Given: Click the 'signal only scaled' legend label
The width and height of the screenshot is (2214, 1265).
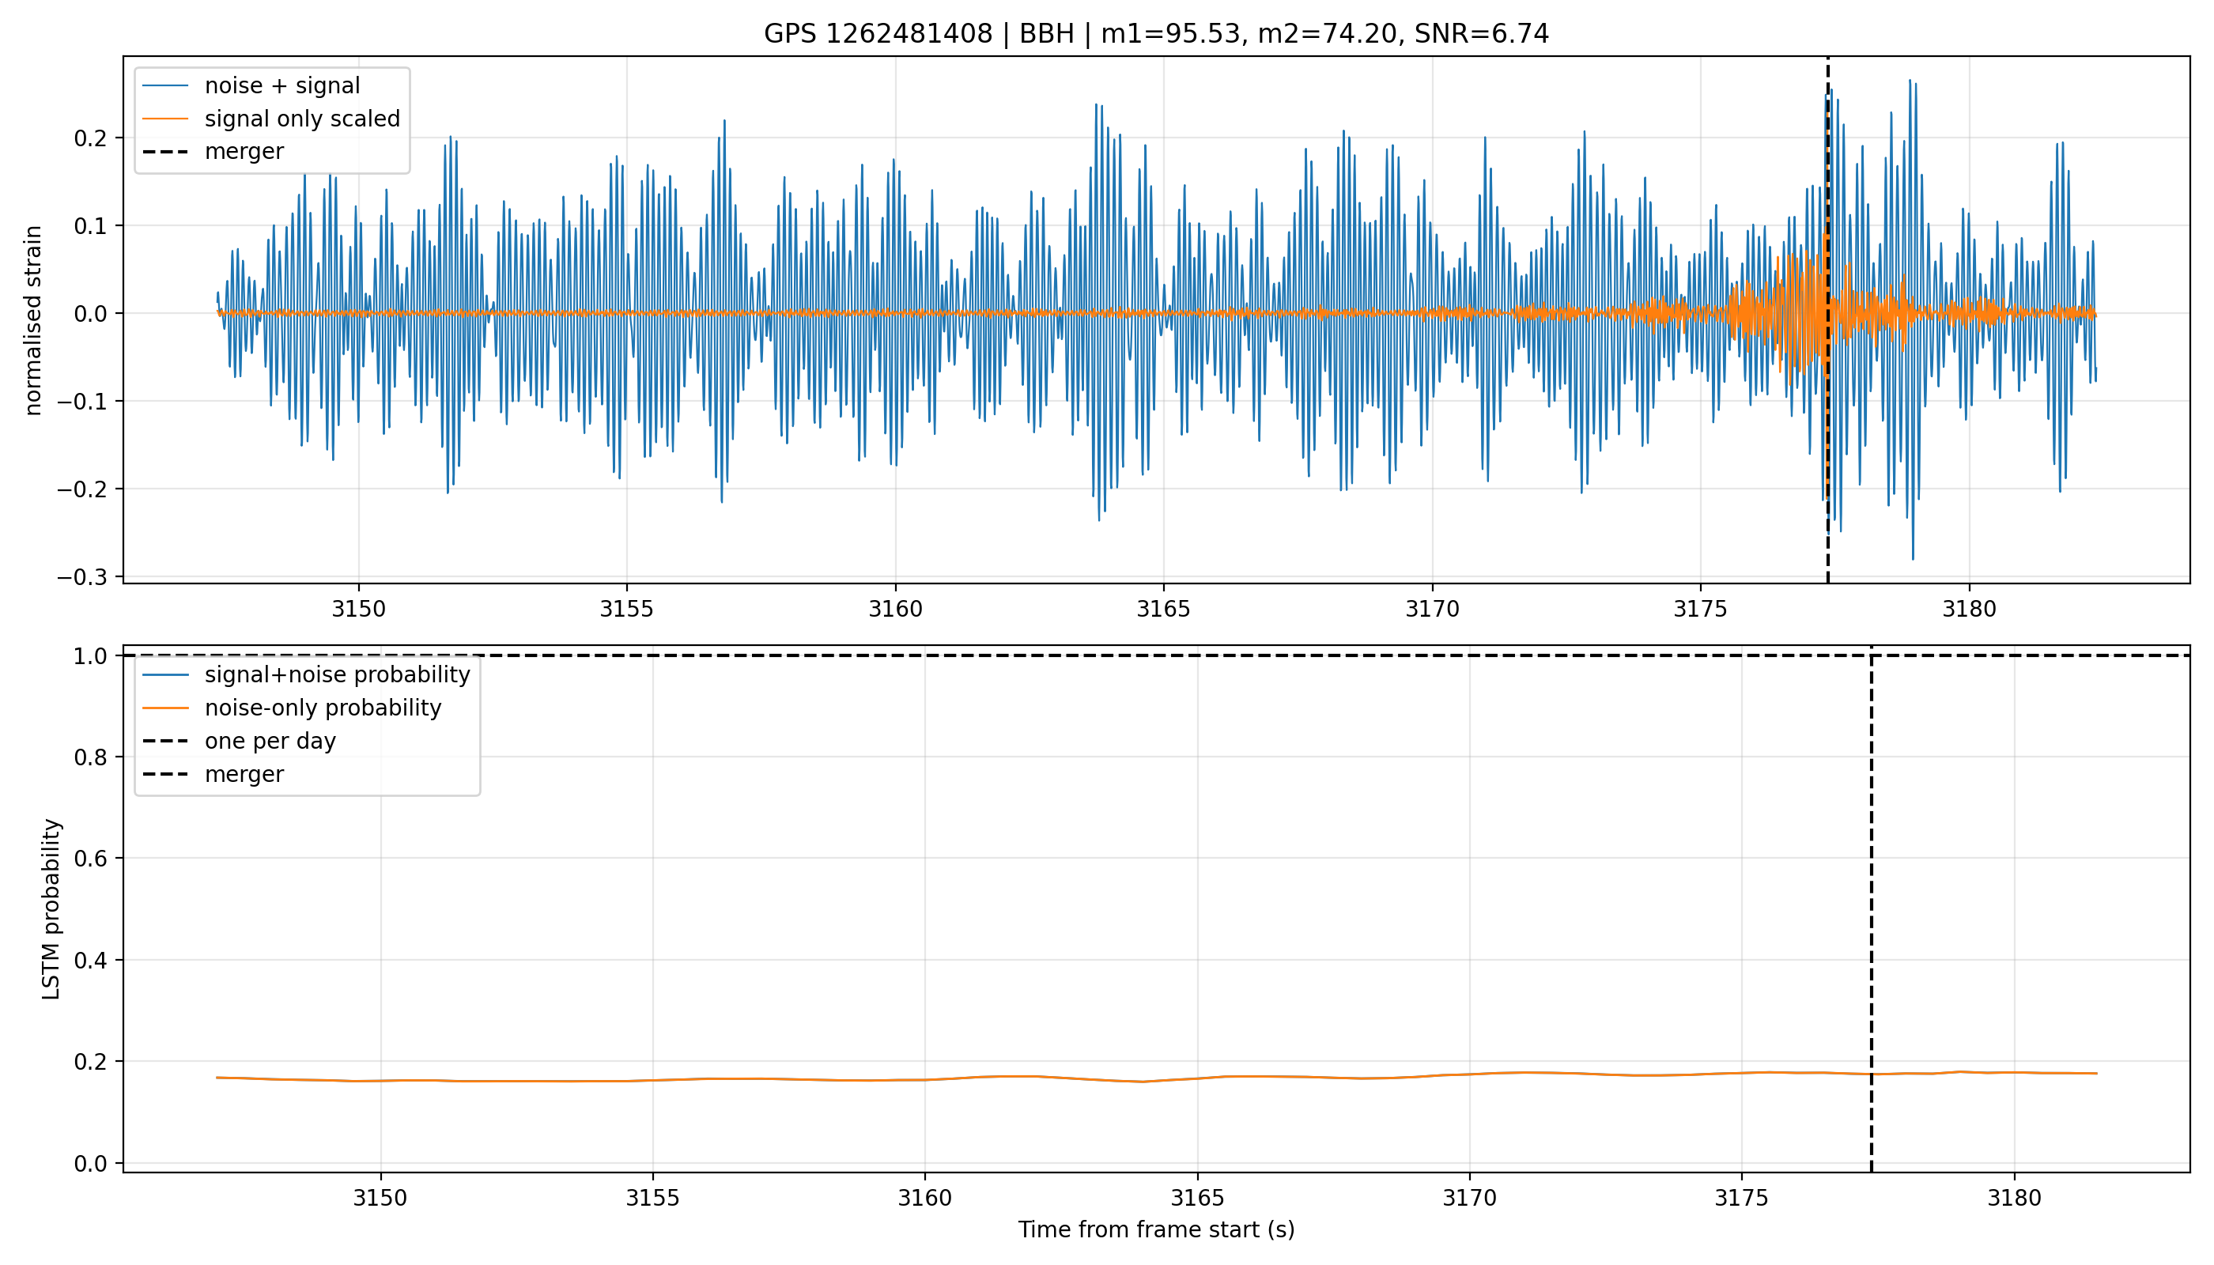Looking at the screenshot, I should 302,119.
